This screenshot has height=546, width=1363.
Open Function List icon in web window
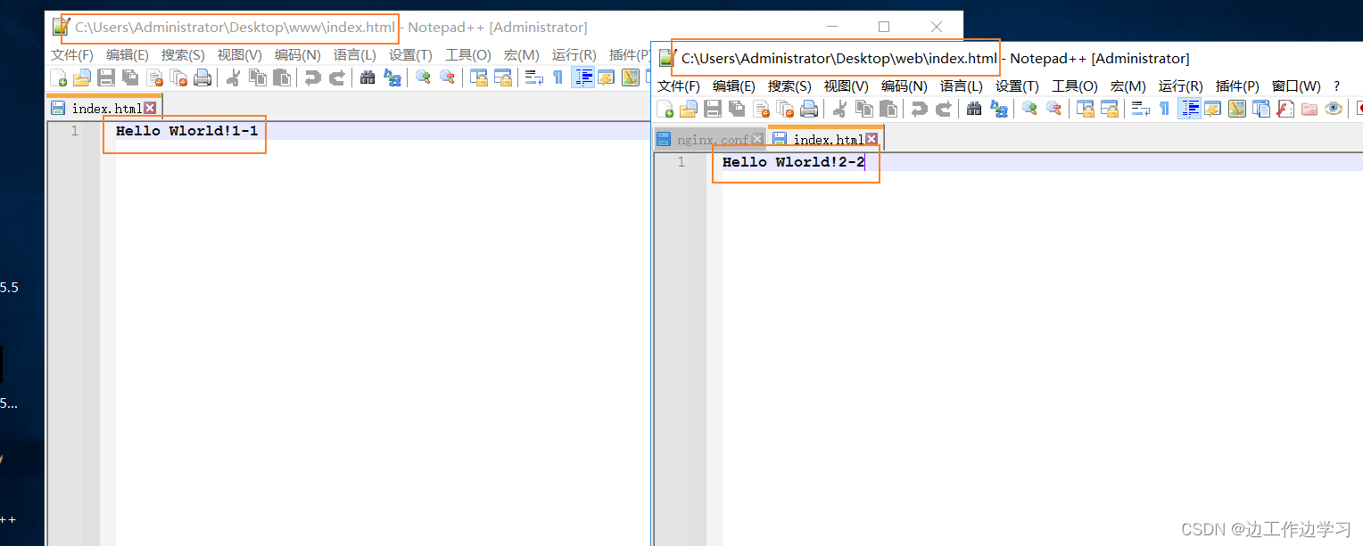click(1285, 109)
